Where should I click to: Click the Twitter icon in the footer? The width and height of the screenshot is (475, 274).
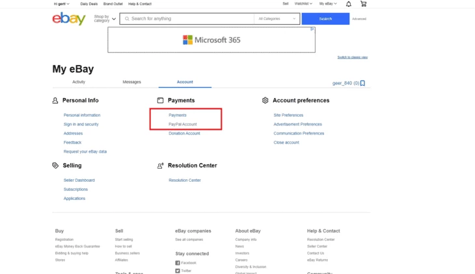pyautogui.click(x=178, y=271)
